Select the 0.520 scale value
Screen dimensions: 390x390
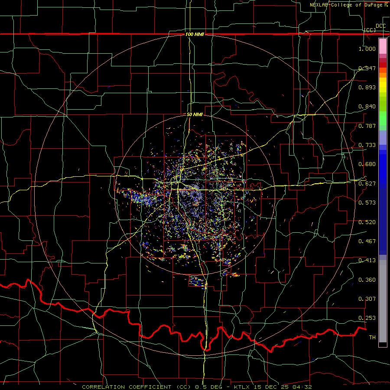click(367, 222)
